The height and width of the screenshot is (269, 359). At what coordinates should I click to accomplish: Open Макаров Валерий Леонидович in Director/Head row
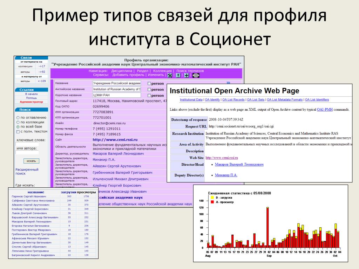(239, 165)
